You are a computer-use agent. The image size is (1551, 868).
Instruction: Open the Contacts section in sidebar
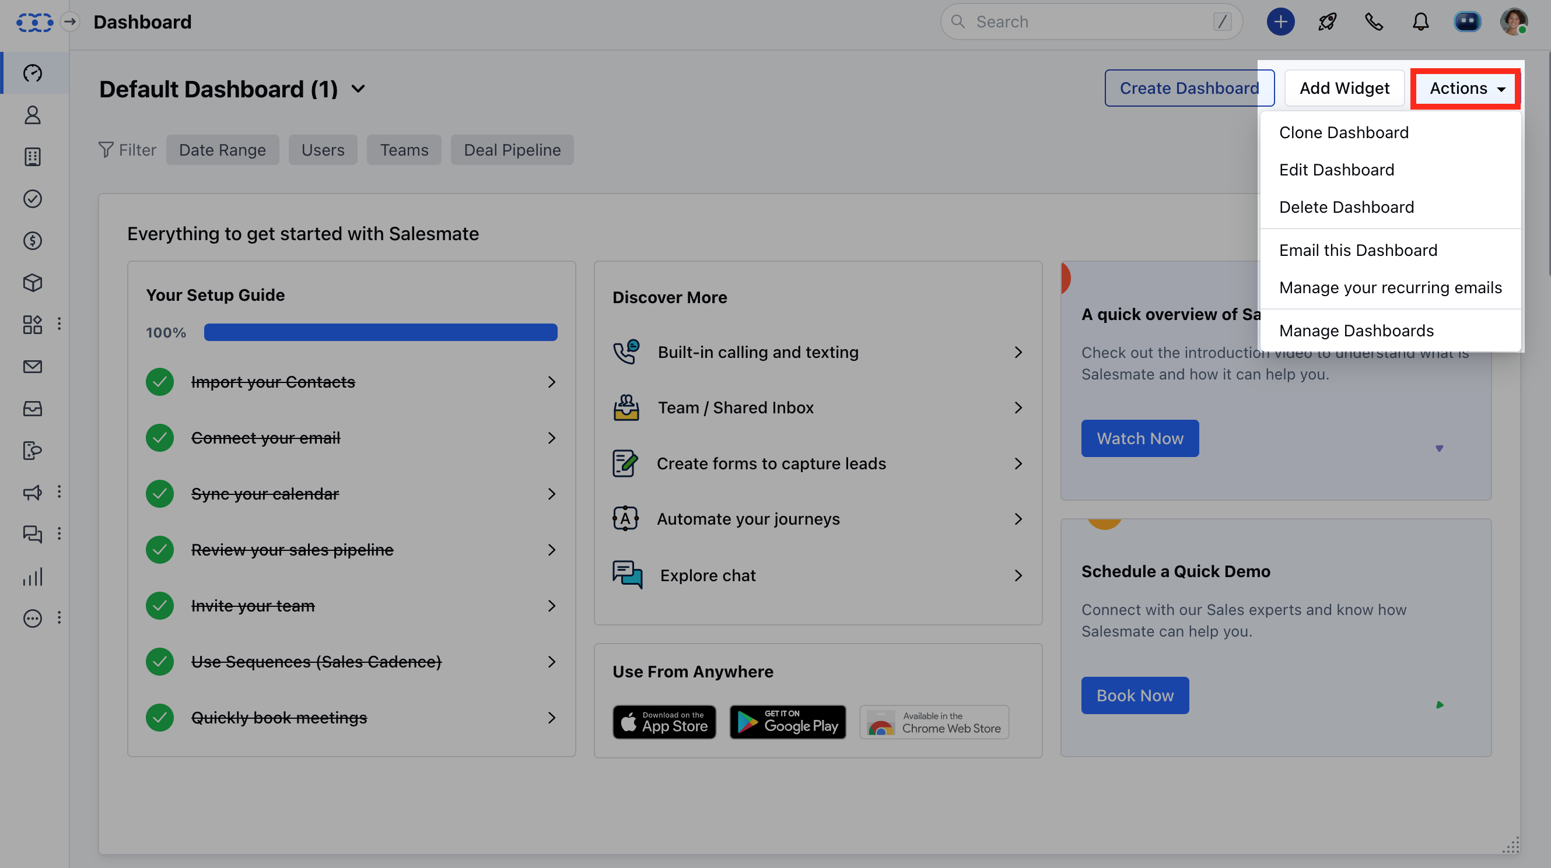[32, 115]
